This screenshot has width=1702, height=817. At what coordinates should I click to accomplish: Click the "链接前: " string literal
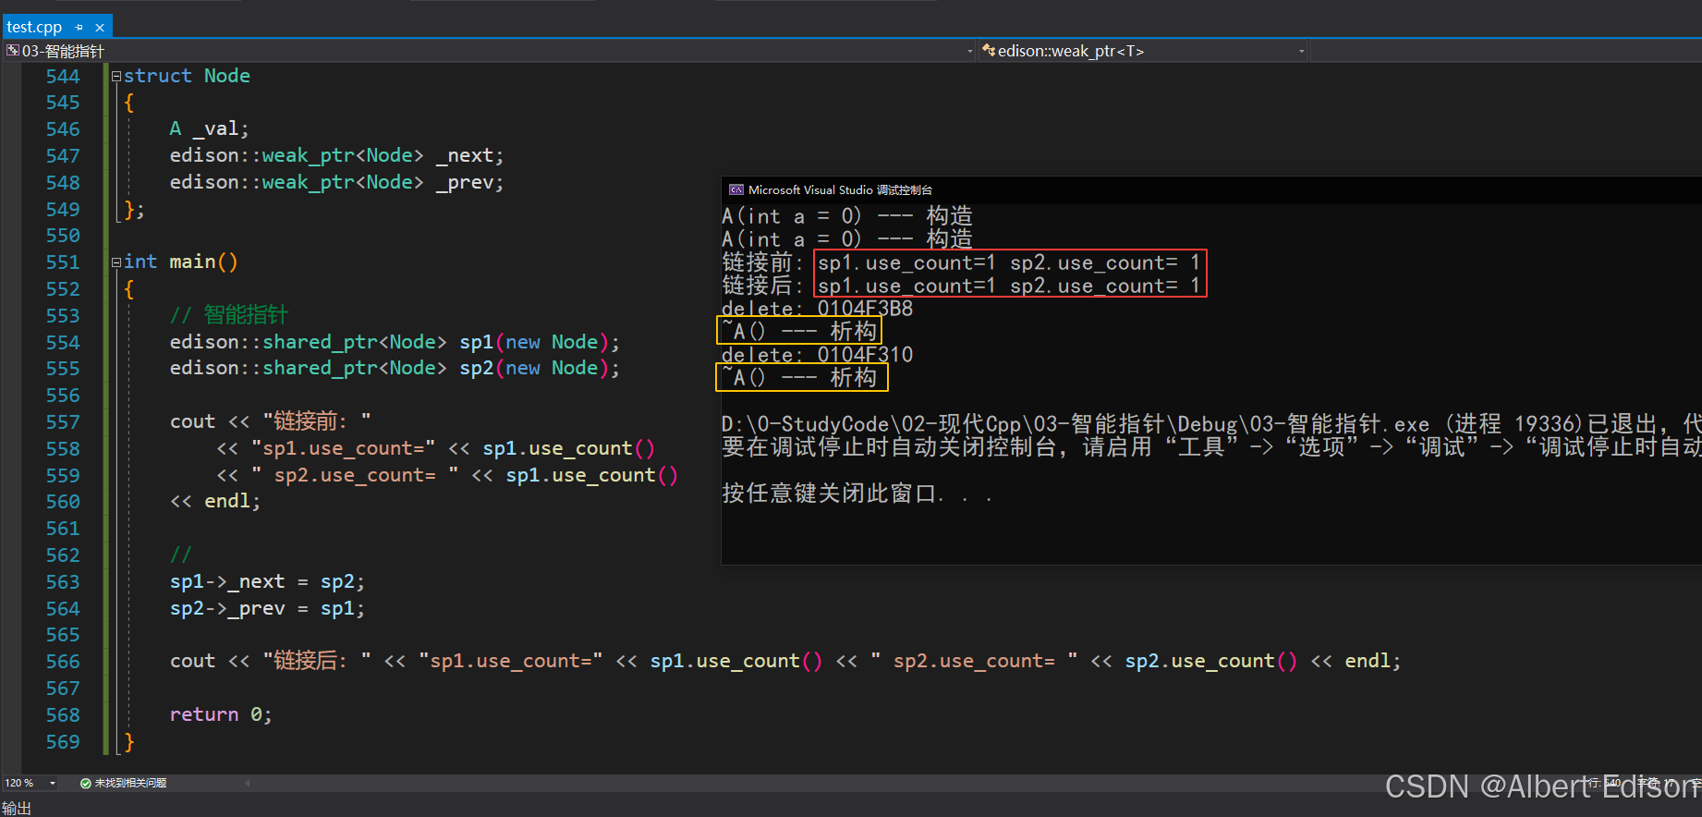click(317, 421)
